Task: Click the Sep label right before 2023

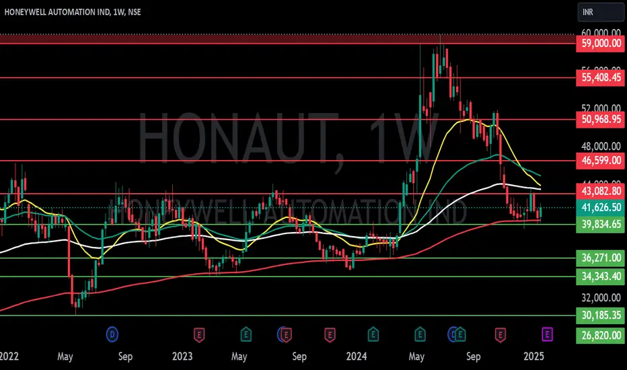Action: 125,357
